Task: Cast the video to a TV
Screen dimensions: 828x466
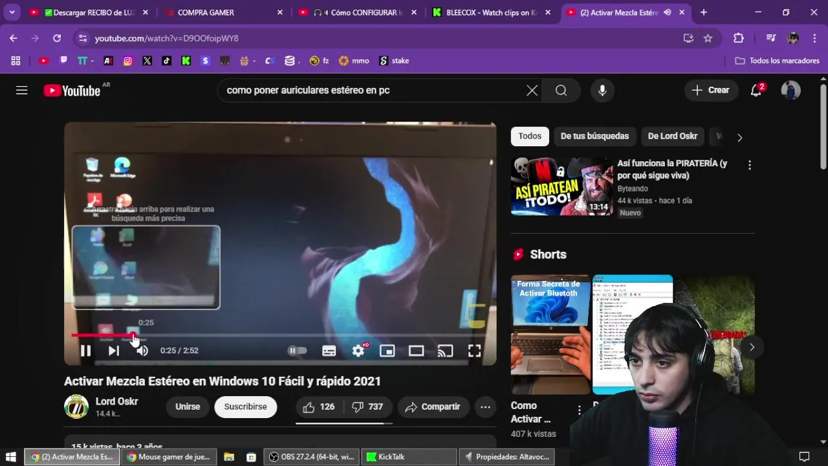Action: [x=445, y=351]
